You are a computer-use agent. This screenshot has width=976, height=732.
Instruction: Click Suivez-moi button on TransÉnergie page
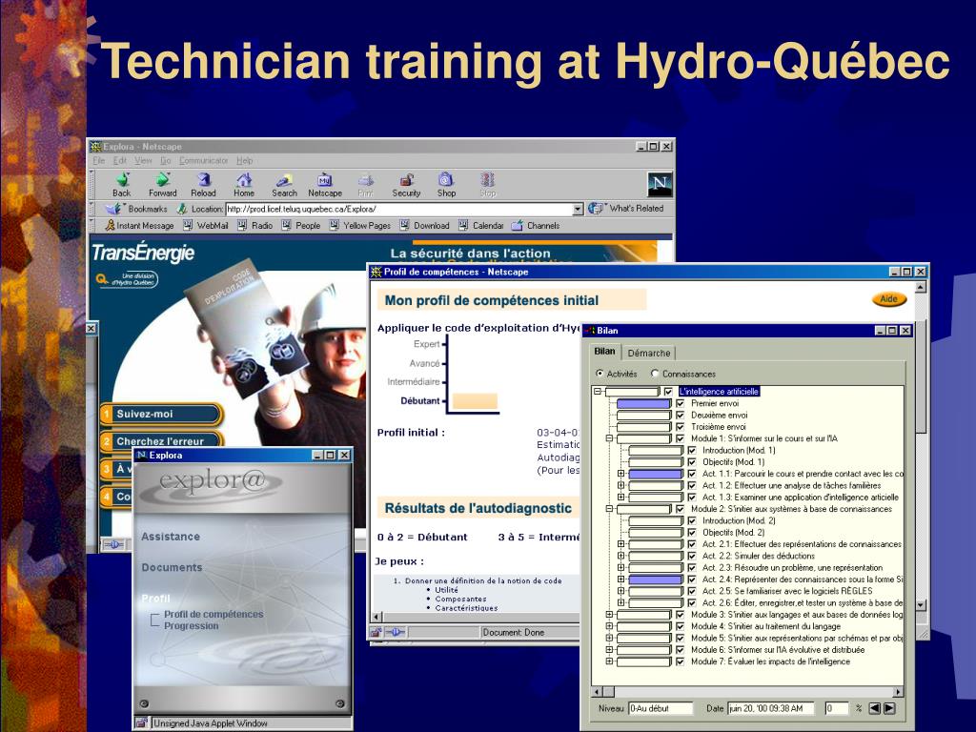click(x=161, y=414)
